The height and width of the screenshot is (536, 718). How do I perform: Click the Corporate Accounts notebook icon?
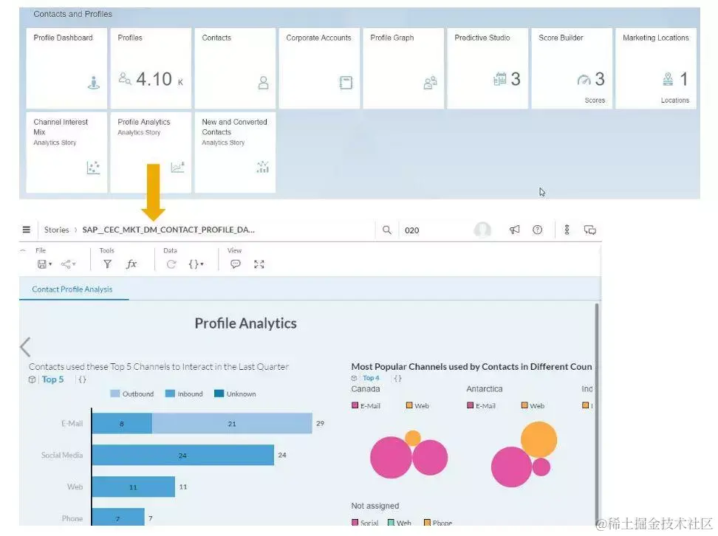[346, 83]
